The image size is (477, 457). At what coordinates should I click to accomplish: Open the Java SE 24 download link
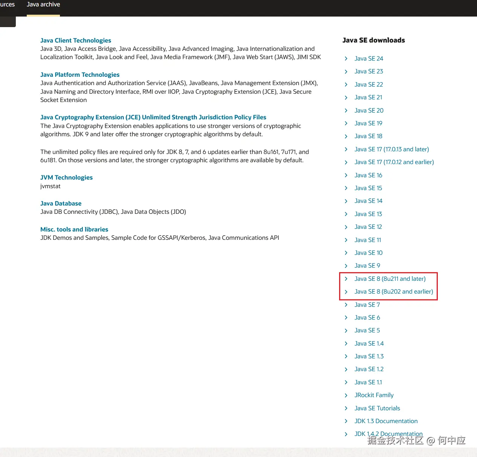[x=369, y=58]
